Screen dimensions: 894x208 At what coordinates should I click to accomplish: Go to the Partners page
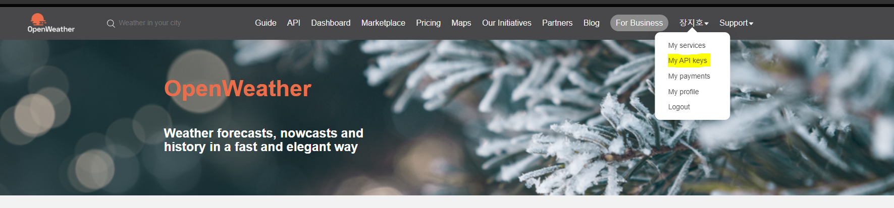557,23
